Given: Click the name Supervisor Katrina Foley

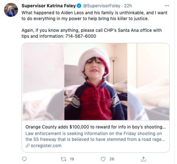Looking at the screenshot, I should click(49, 6).
